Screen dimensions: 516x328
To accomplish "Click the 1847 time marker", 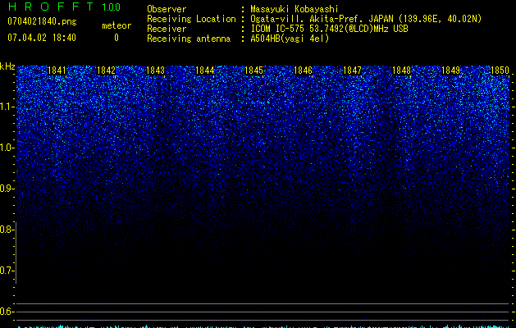I will pyautogui.click(x=352, y=71).
